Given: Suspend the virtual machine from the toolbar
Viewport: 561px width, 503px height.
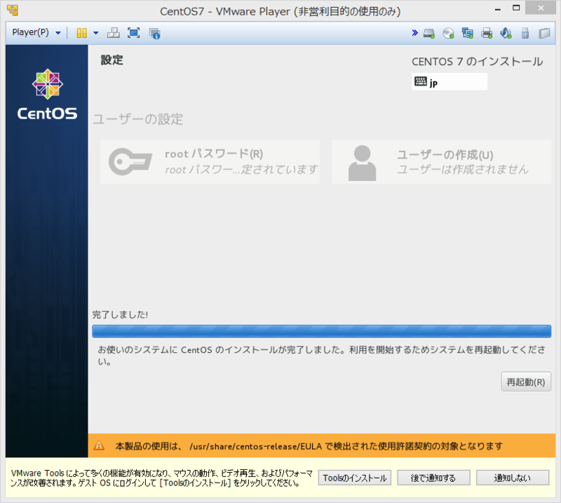Looking at the screenshot, I should point(81,33).
